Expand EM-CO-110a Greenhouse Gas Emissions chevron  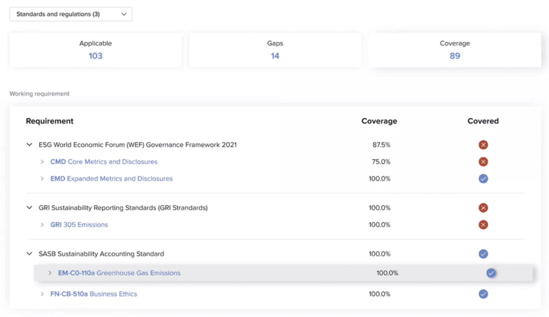click(50, 273)
